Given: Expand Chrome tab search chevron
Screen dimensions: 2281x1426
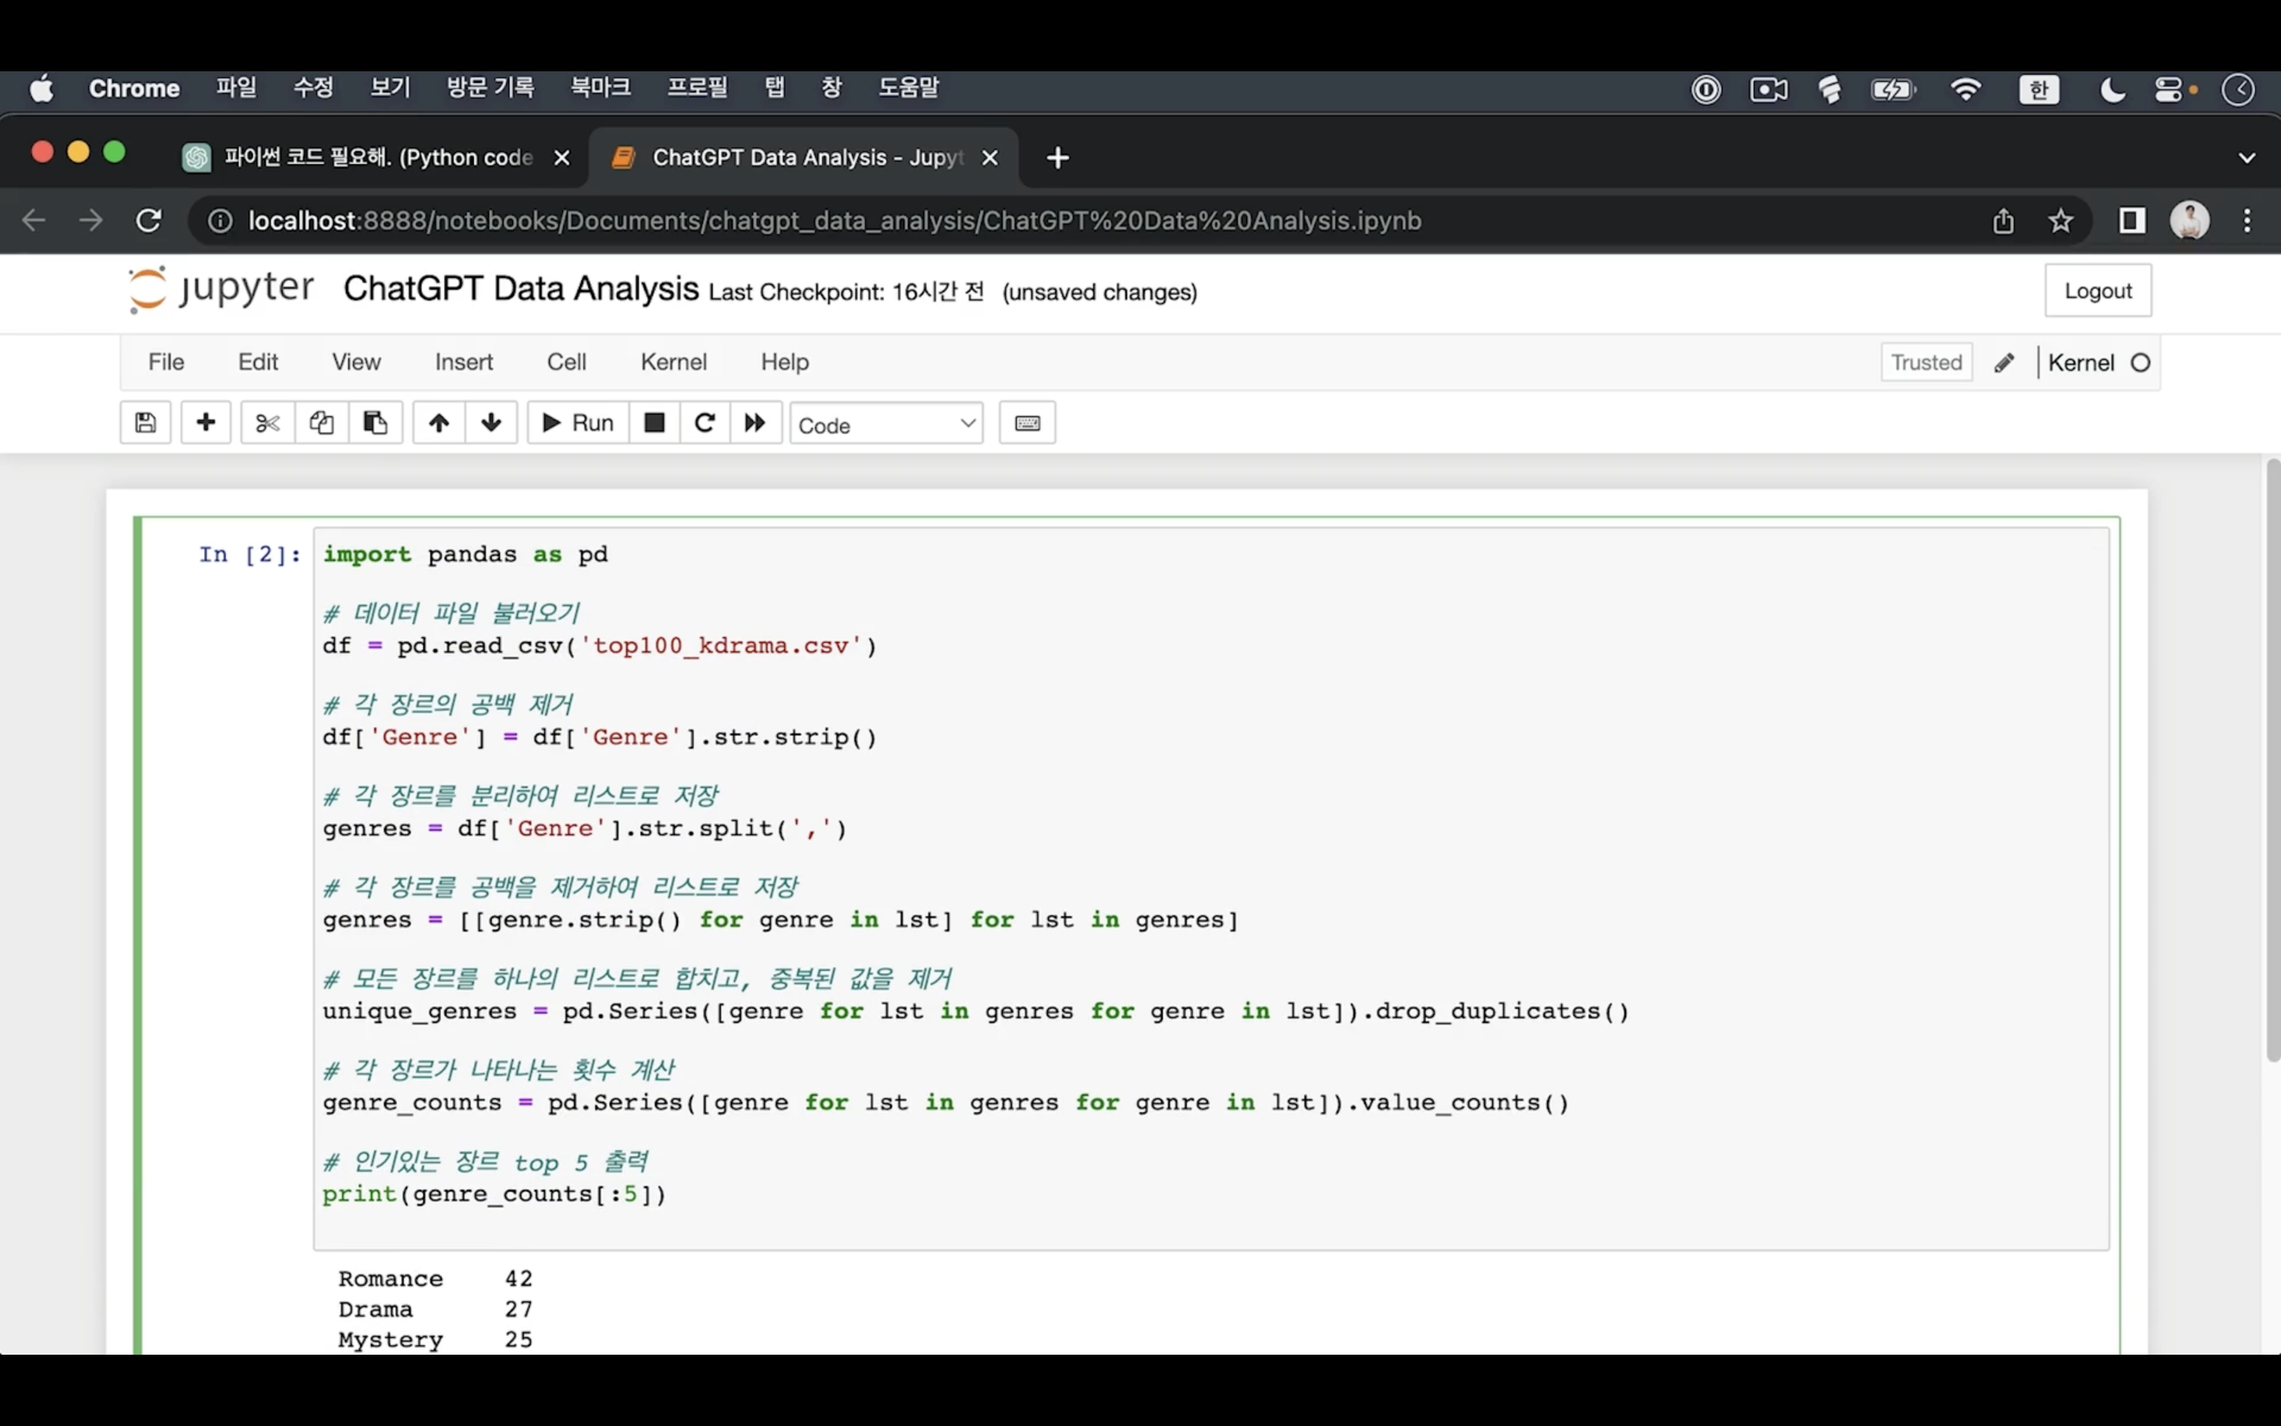Looking at the screenshot, I should click(x=2247, y=158).
